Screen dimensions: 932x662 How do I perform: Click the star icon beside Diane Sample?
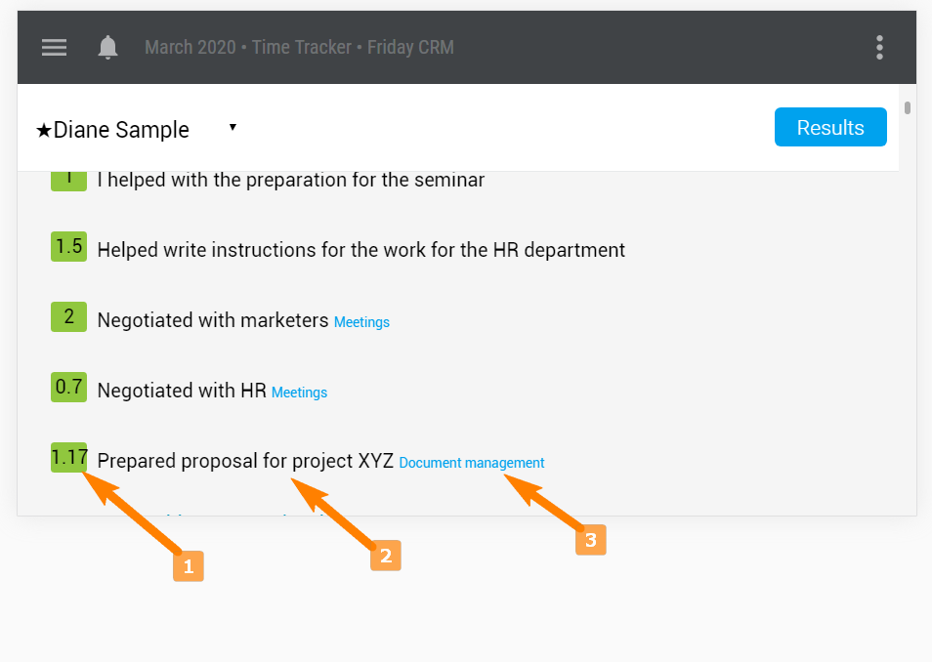pos(43,130)
